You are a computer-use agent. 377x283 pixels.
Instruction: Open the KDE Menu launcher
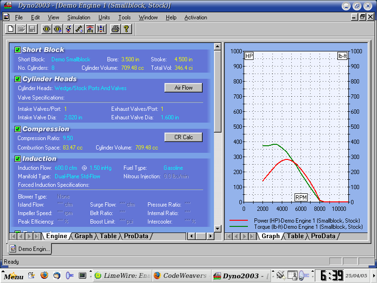[14, 276]
